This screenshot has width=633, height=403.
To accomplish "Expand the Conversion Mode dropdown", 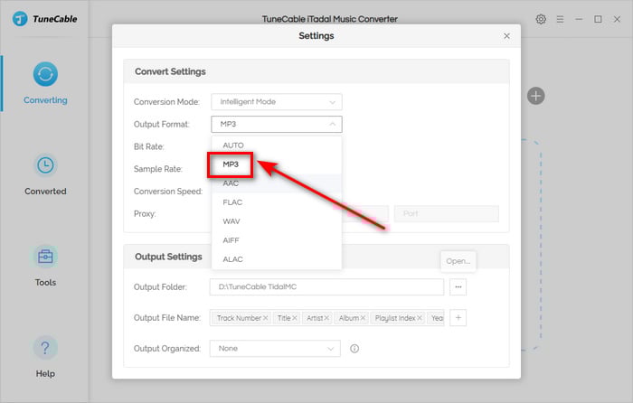I will 277,102.
